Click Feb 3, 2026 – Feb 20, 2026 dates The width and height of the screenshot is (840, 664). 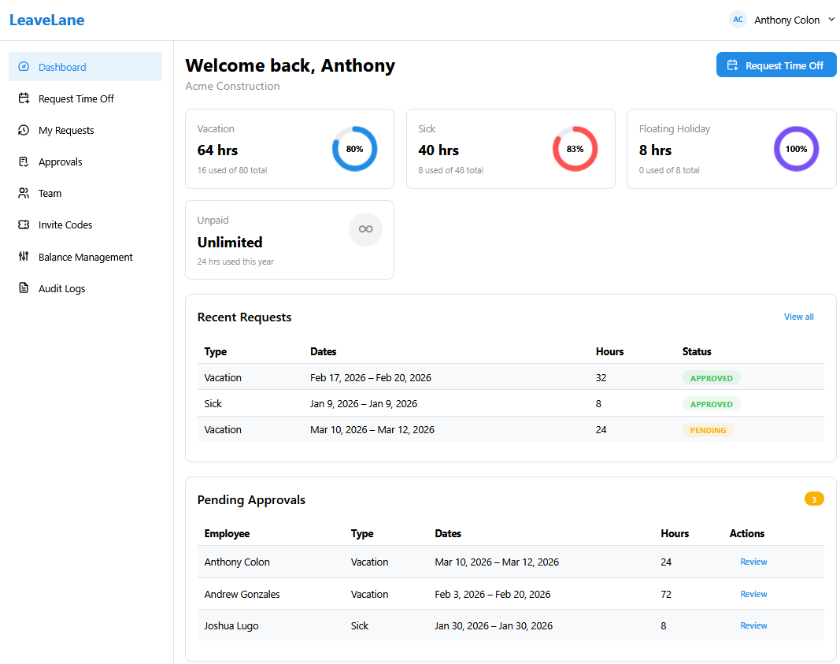point(493,595)
